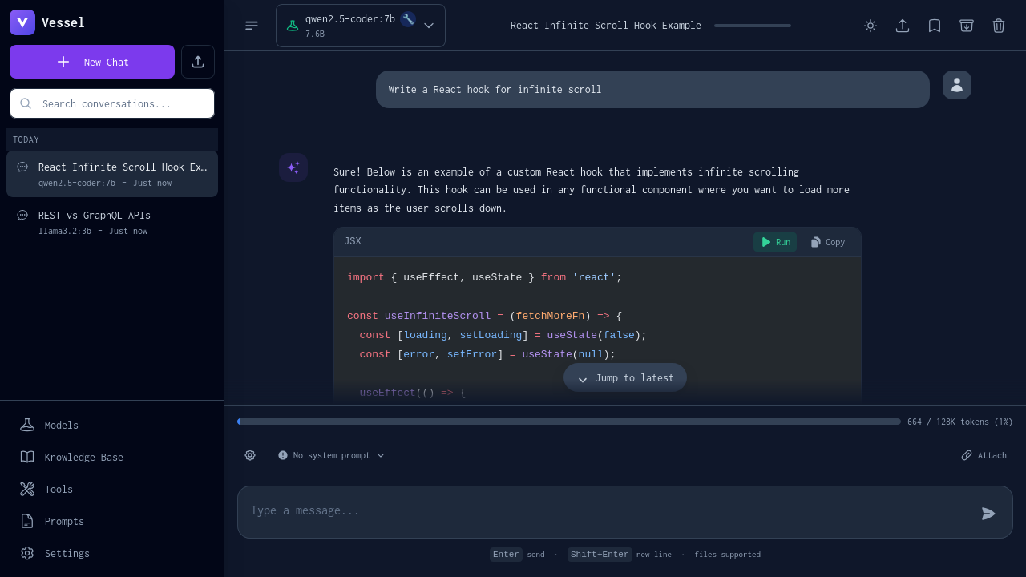Screen dimensions: 1026x577
Task: Toggle the conversation sidebar with the hamburger icon
Action: click(x=252, y=26)
